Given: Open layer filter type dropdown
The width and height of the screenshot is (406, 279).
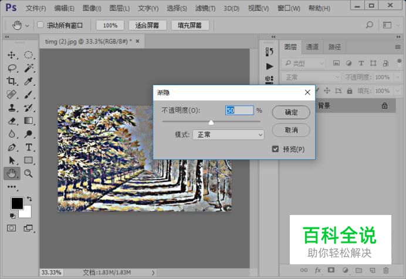Looking at the screenshot, I should coord(303,63).
